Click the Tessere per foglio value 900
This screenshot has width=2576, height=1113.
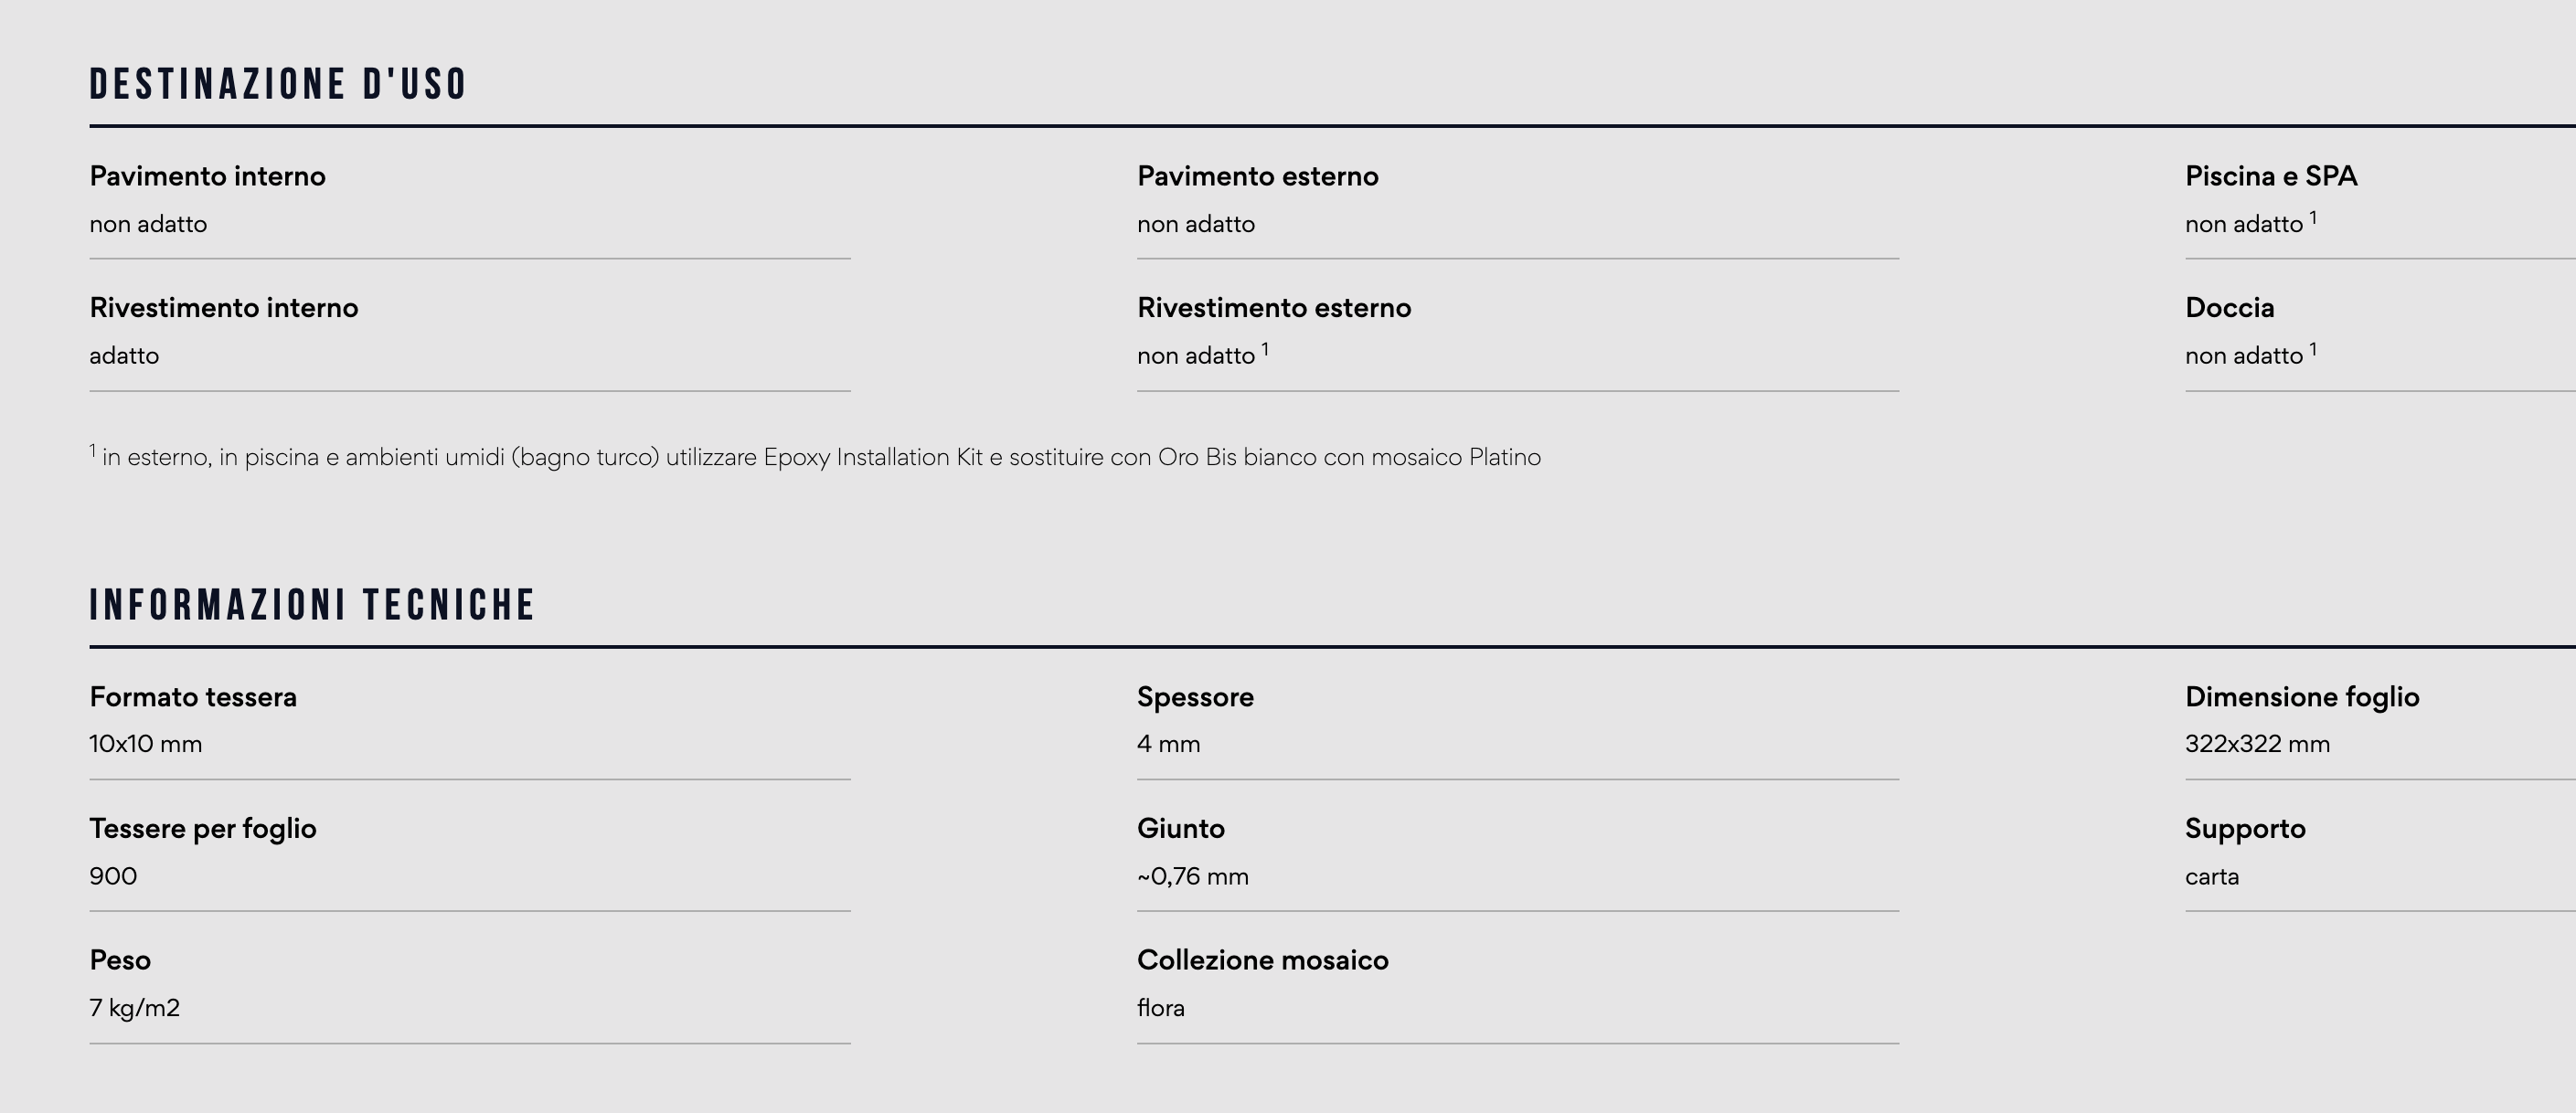(113, 877)
